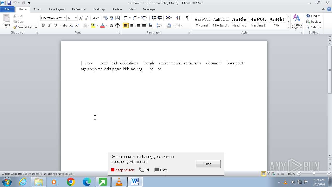Image resolution: width=332 pixels, height=187 pixels.
Task: Click the Multilevel List icon
Action: 143,18
